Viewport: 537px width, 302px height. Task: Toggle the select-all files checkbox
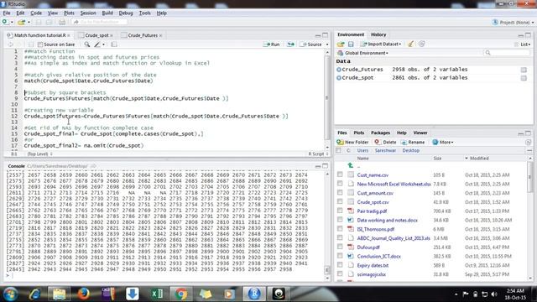(339, 150)
